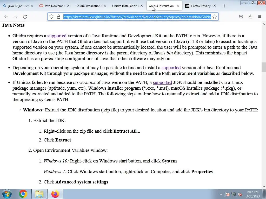Image resolution: width=266 pixels, height=199 pixels.
Task: Open 'supported' link in second bullet
Action: (171, 68)
